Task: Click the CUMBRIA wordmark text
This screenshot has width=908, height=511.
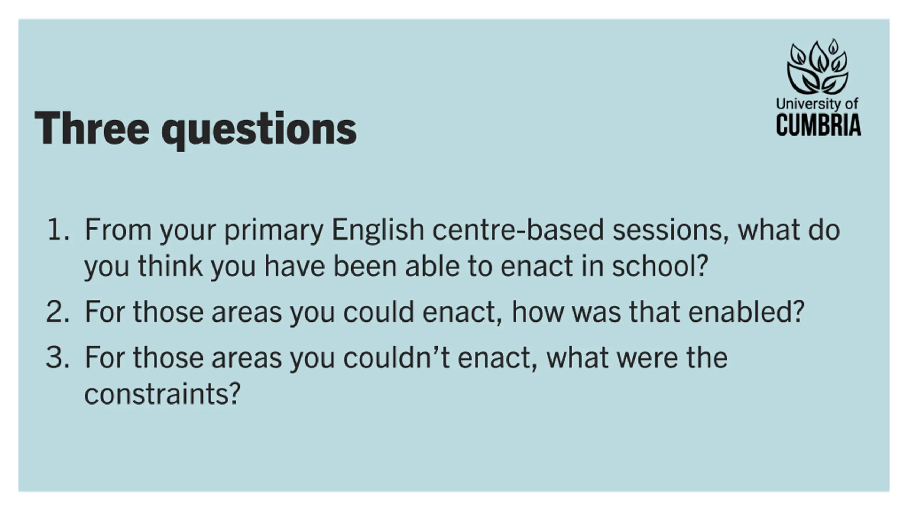Action: (x=819, y=125)
